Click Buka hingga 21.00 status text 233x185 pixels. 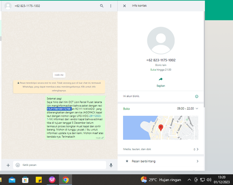(161, 70)
